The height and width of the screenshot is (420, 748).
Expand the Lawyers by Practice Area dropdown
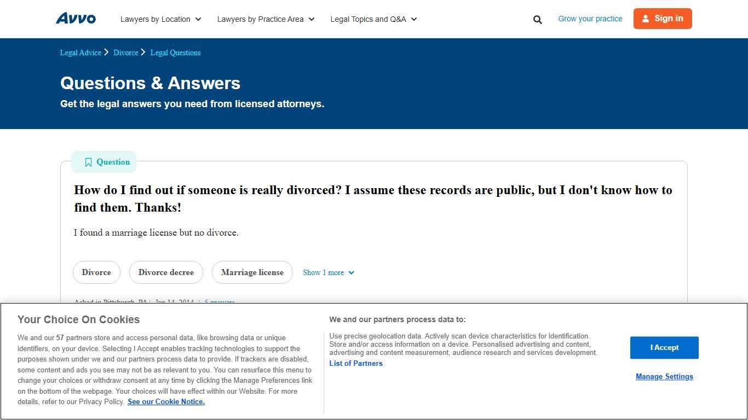[266, 19]
